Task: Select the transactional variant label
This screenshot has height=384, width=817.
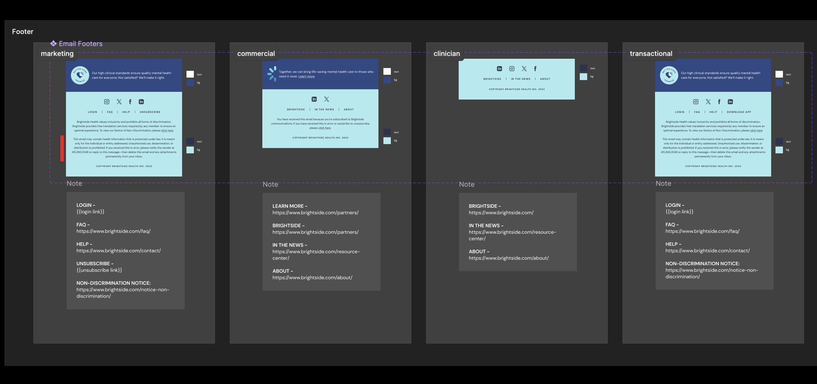Action: (x=651, y=54)
